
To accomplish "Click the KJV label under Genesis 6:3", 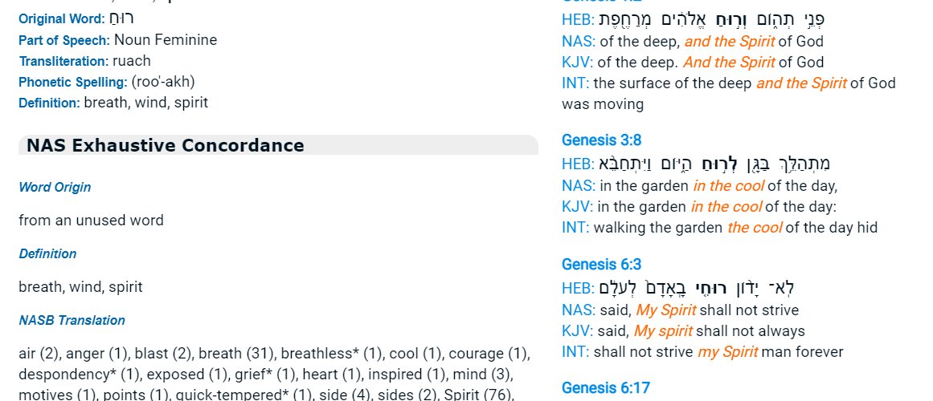I will point(575,331).
